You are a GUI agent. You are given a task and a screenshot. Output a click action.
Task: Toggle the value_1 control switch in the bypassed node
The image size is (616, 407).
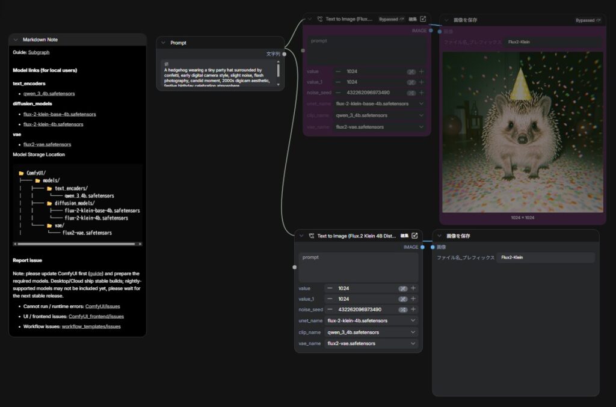[x=411, y=82]
